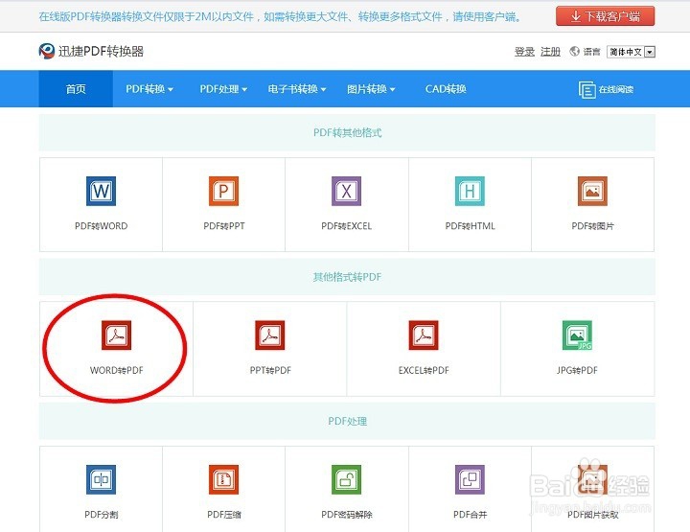This screenshot has height=532, width=690.
Task: Select the WORD转PDF icon
Action: coord(116,335)
